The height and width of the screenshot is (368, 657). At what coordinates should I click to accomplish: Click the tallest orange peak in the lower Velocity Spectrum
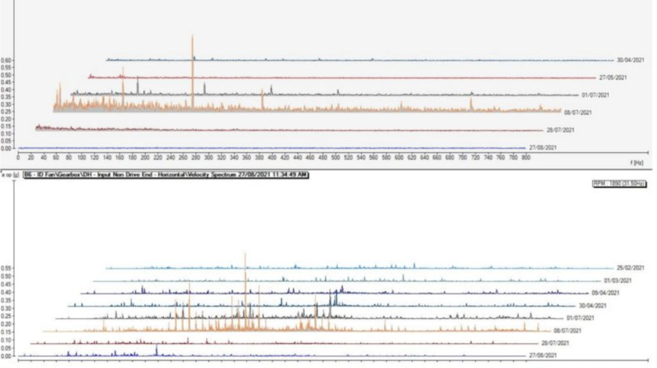[x=245, y=292]
